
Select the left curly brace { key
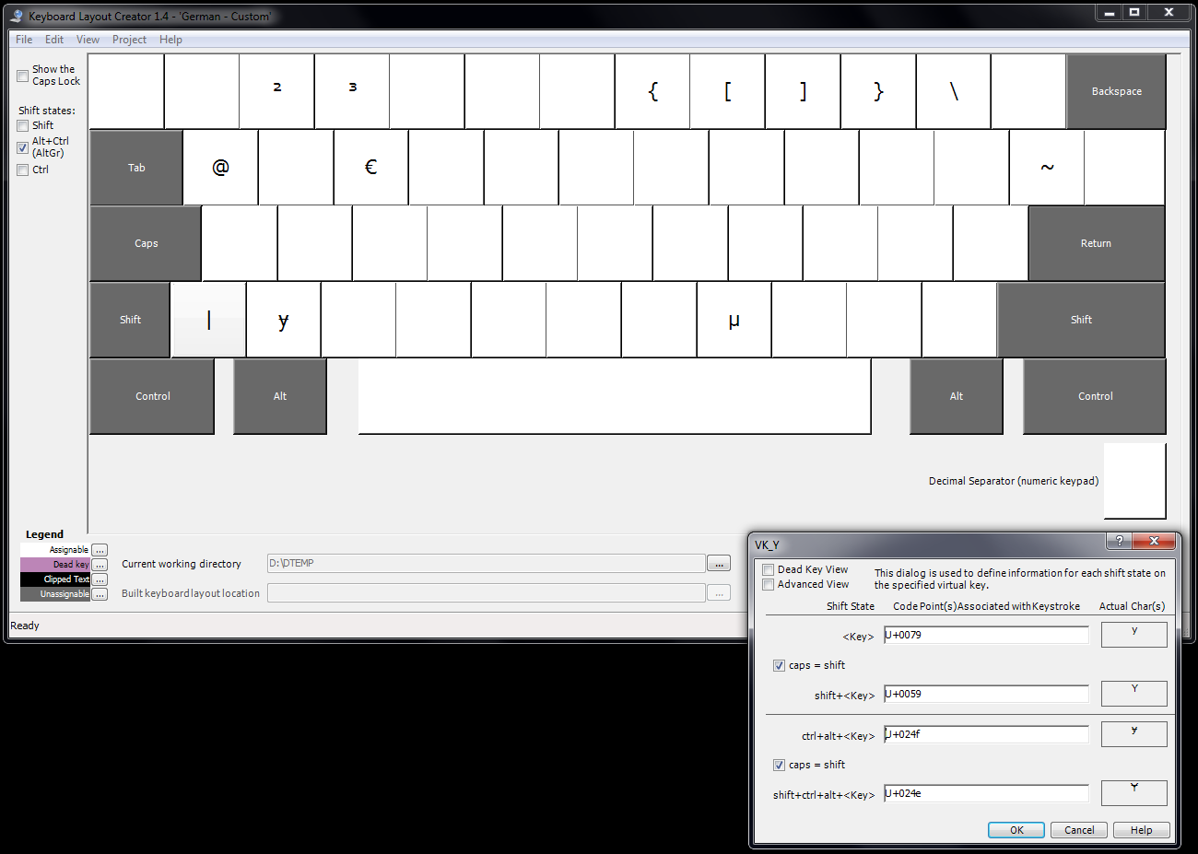click(x=652, y=91)
